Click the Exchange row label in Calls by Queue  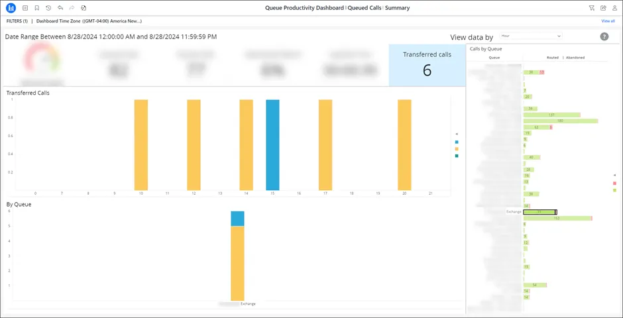click(514, 212)
